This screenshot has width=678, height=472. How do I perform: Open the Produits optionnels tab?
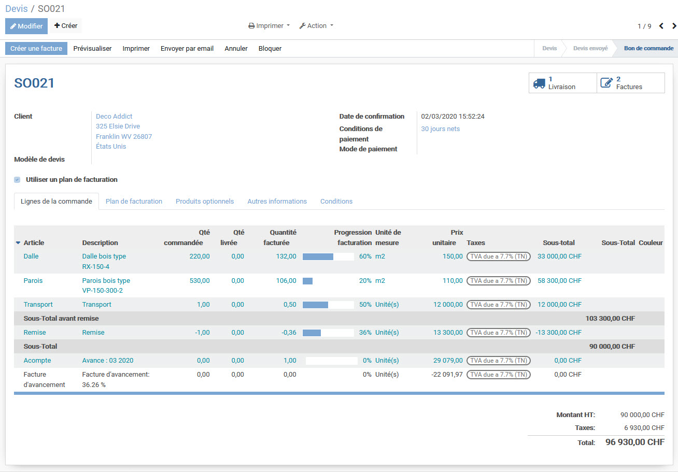tap(205, 201)
